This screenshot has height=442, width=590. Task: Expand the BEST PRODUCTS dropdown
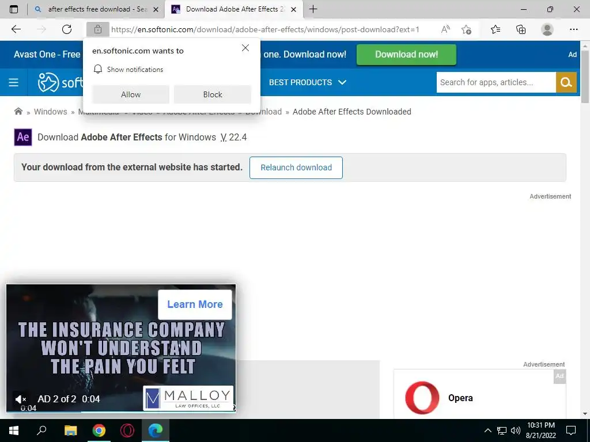click(x=308, y=82)
